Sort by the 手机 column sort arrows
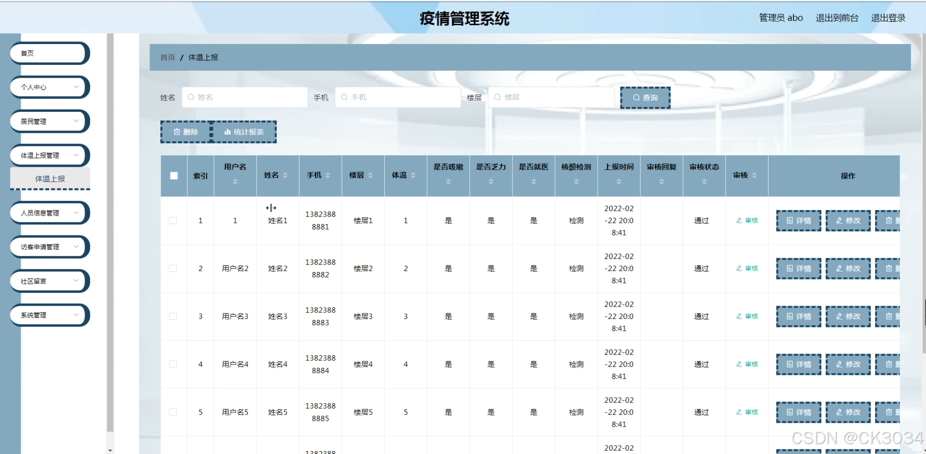 (328, 176)
